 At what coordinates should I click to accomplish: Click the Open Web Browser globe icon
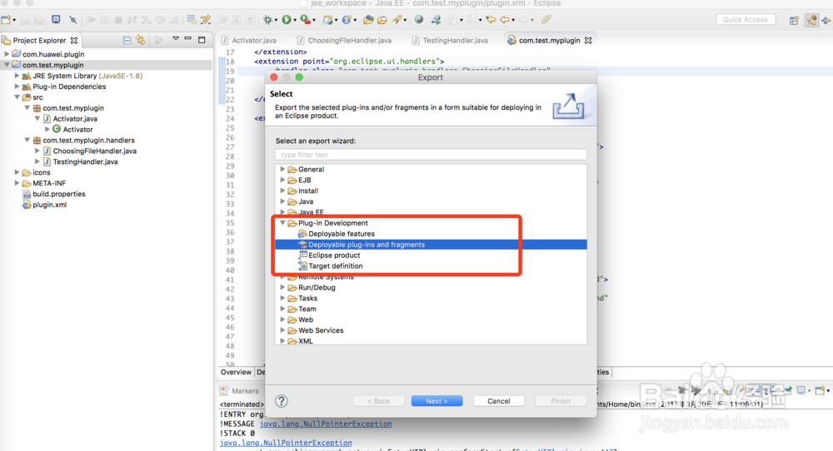tap(419, 20)
